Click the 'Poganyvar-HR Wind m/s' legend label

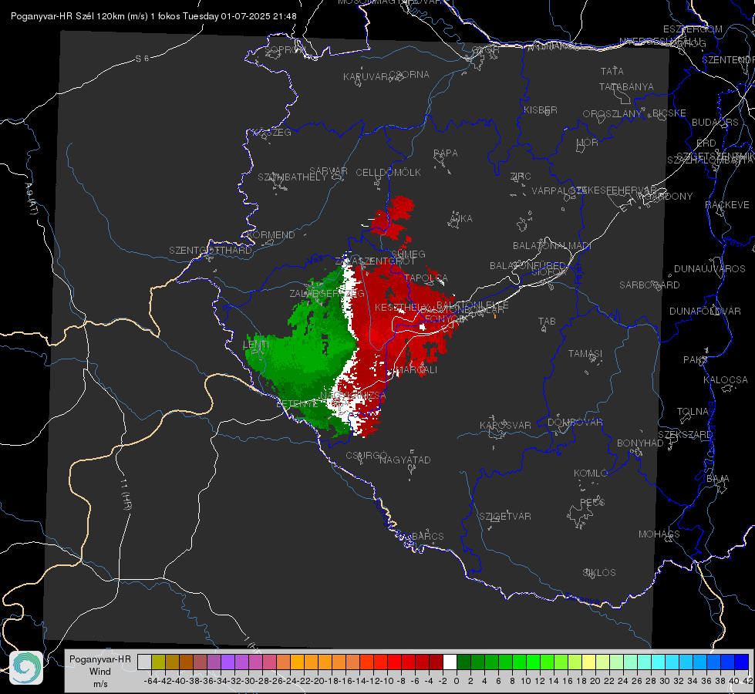100,671
